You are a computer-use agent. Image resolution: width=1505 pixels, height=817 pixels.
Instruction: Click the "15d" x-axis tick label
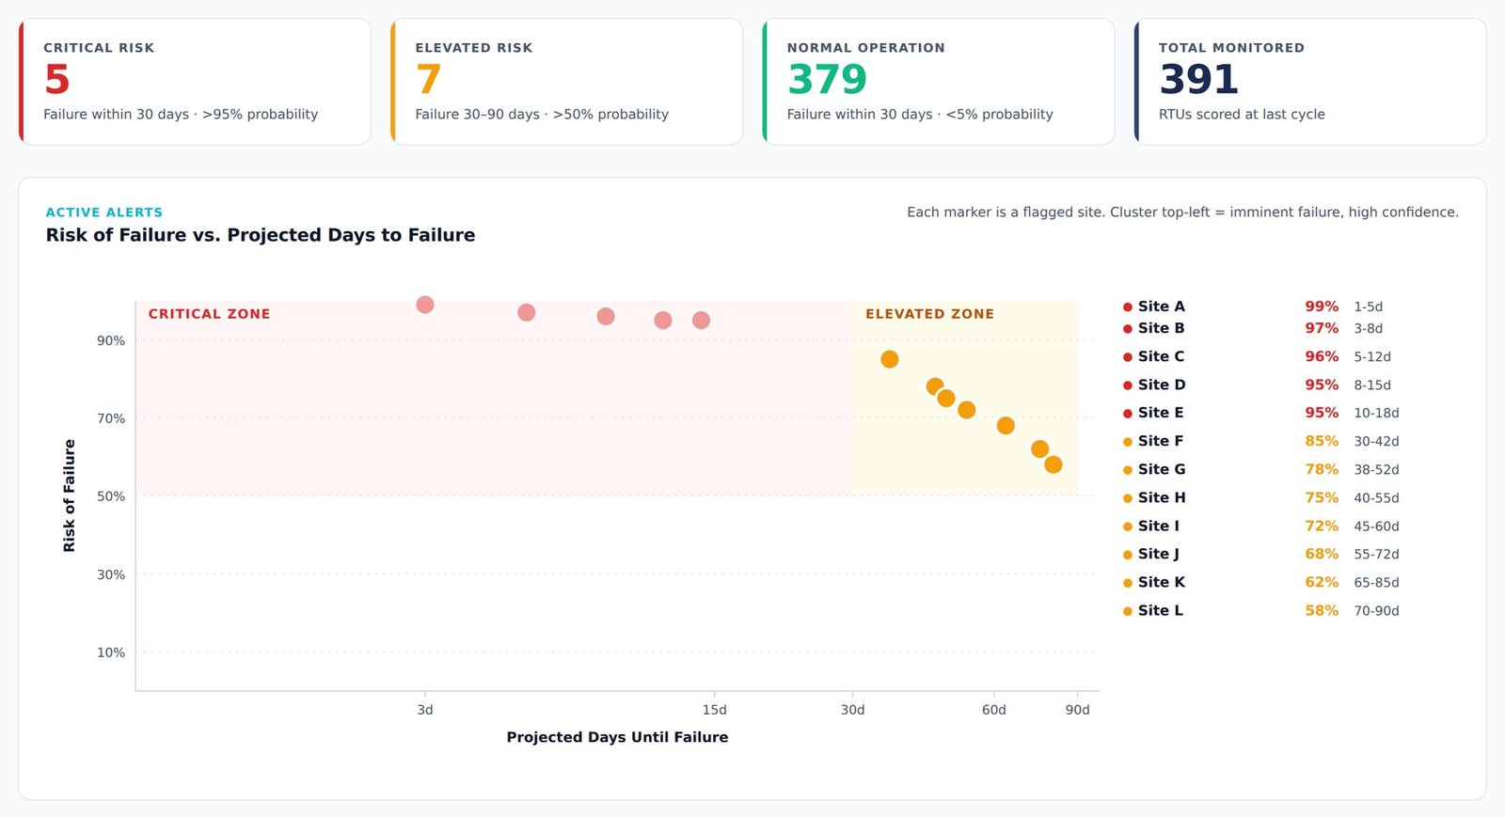click(715, 710)
